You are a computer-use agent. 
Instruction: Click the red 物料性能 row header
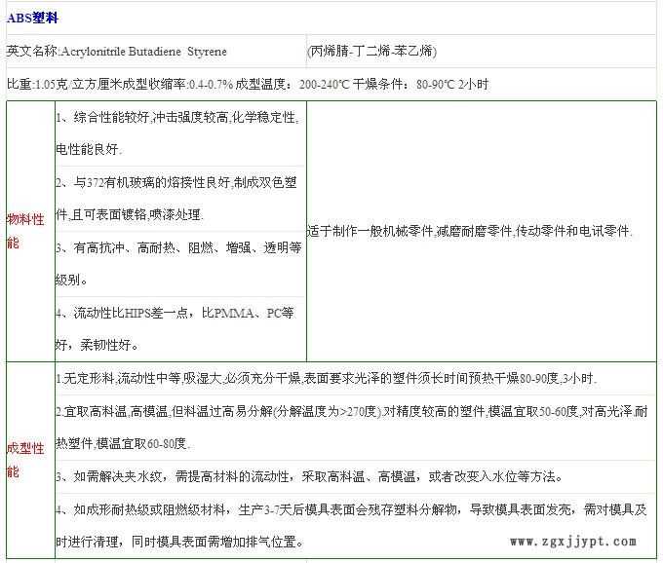click(26, 231)
